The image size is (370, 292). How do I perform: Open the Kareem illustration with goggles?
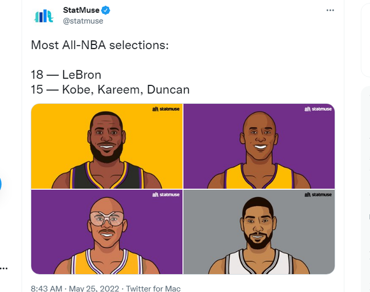(107, 232)
